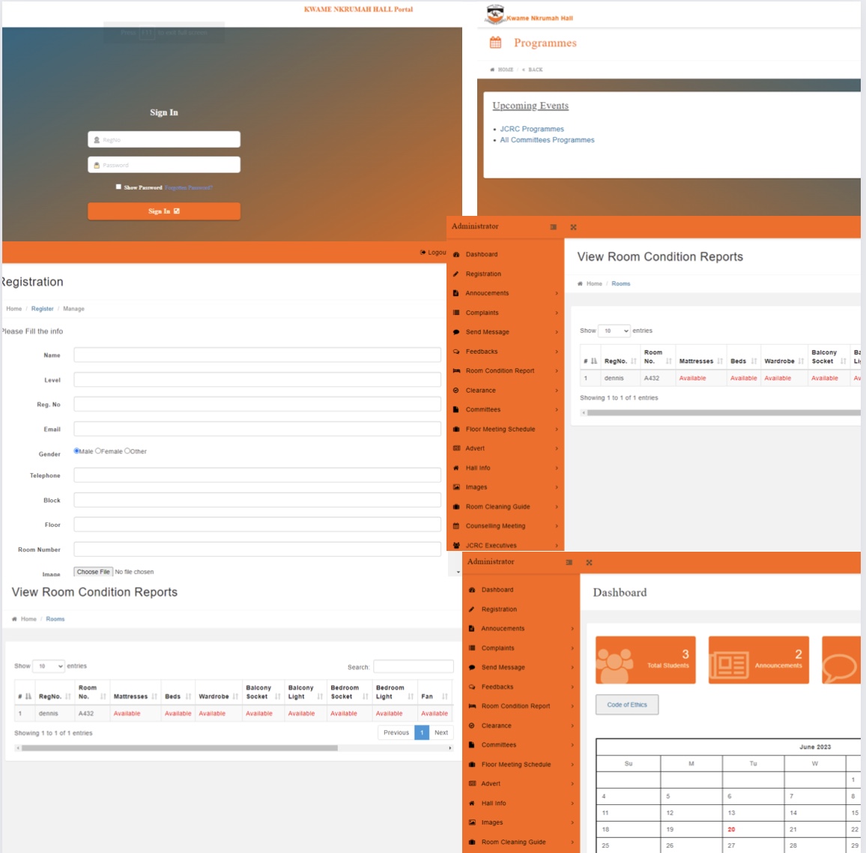Click the Search field above the reports table
Image resolution: width=866 pixels, height=853 pixels.
point(413,667)
